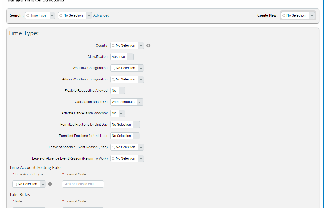The image size is (325, 208).
Task: Expand Leave of Absence Event Reason (Plan) dropdown arrow
Action: (x=141, y=147)
